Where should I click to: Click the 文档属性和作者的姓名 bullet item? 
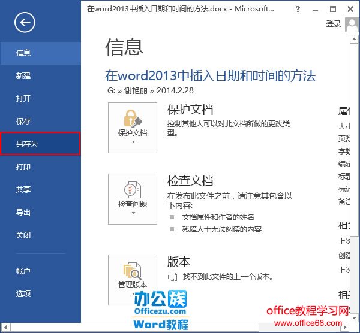click(x=218, y=217)
